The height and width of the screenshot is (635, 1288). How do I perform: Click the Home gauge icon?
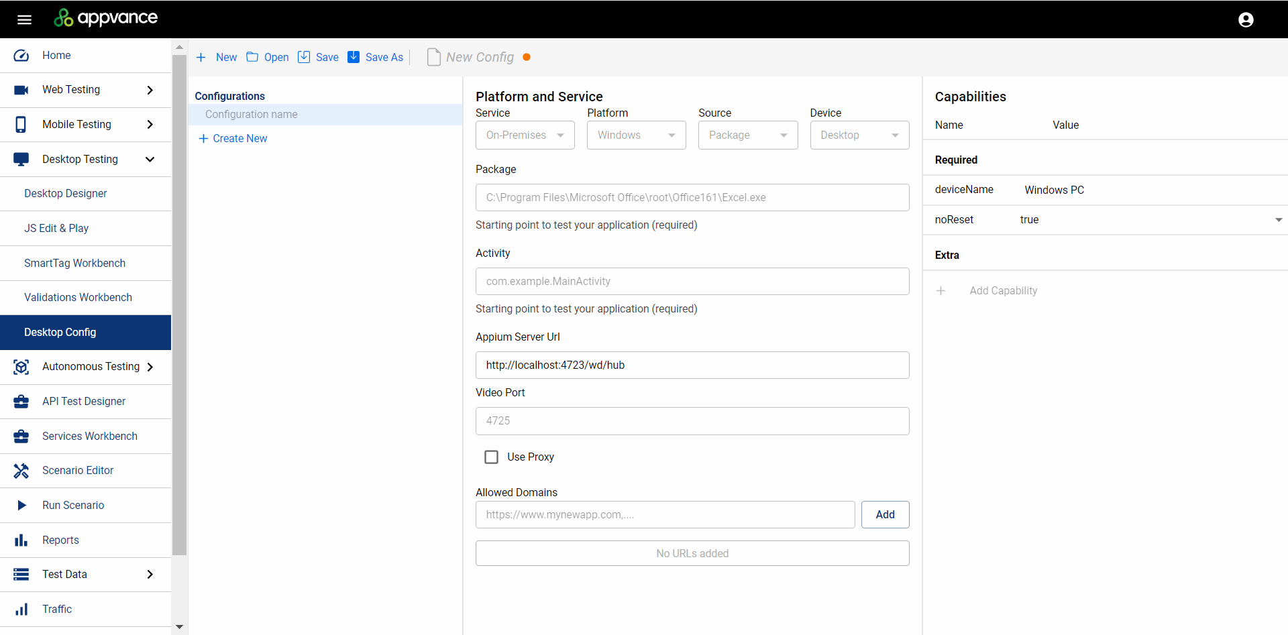point(21,56)
